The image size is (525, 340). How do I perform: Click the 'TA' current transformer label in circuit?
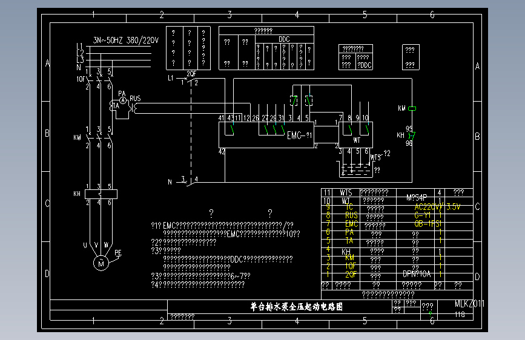[116, 106]
